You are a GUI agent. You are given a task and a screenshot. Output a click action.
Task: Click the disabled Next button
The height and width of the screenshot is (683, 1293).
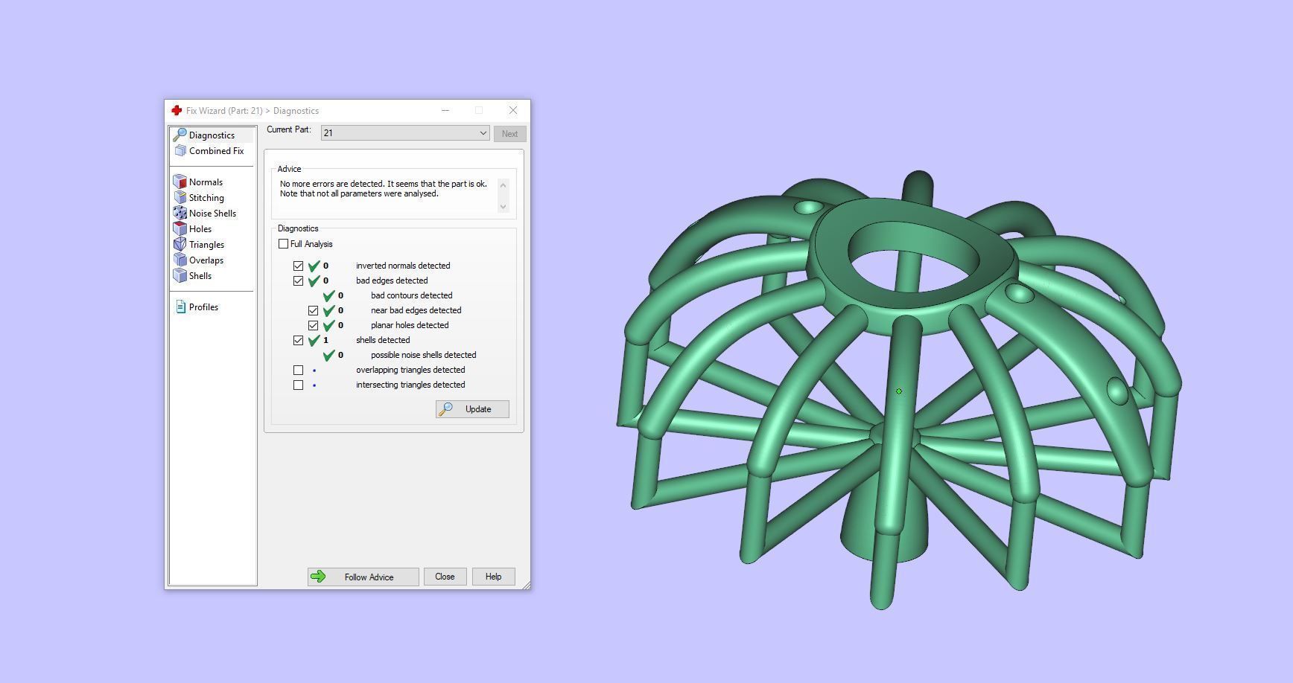(x=509, y=134)
